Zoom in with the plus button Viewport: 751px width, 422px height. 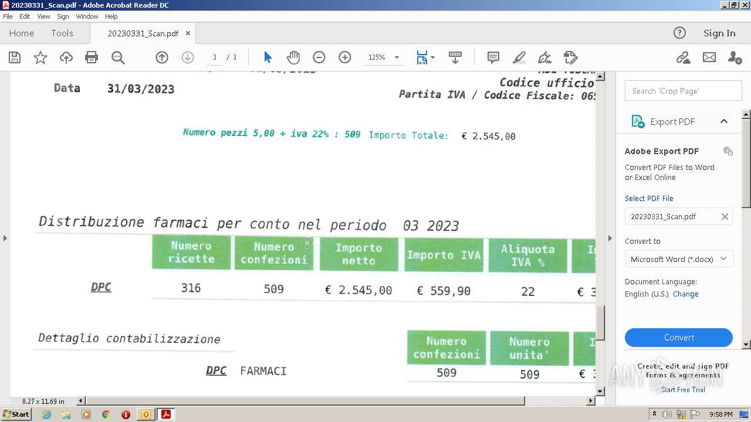pyautogui.click(x=345, y=57)
